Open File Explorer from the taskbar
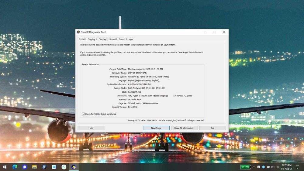The width and height of the screenshot is (304, 171). click(x=34, y=167)
